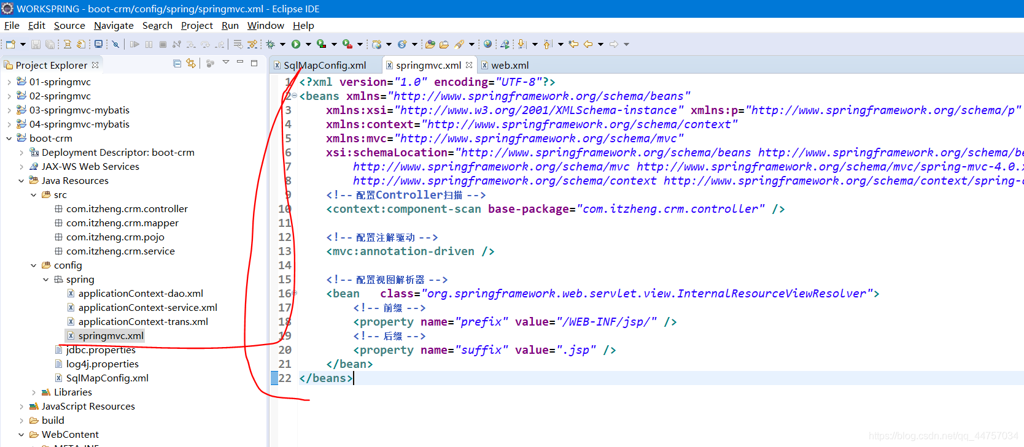Viewport: 1024px width, 447px height.
Task: Click the Debug bug icon
Action: tap(270, 44)
